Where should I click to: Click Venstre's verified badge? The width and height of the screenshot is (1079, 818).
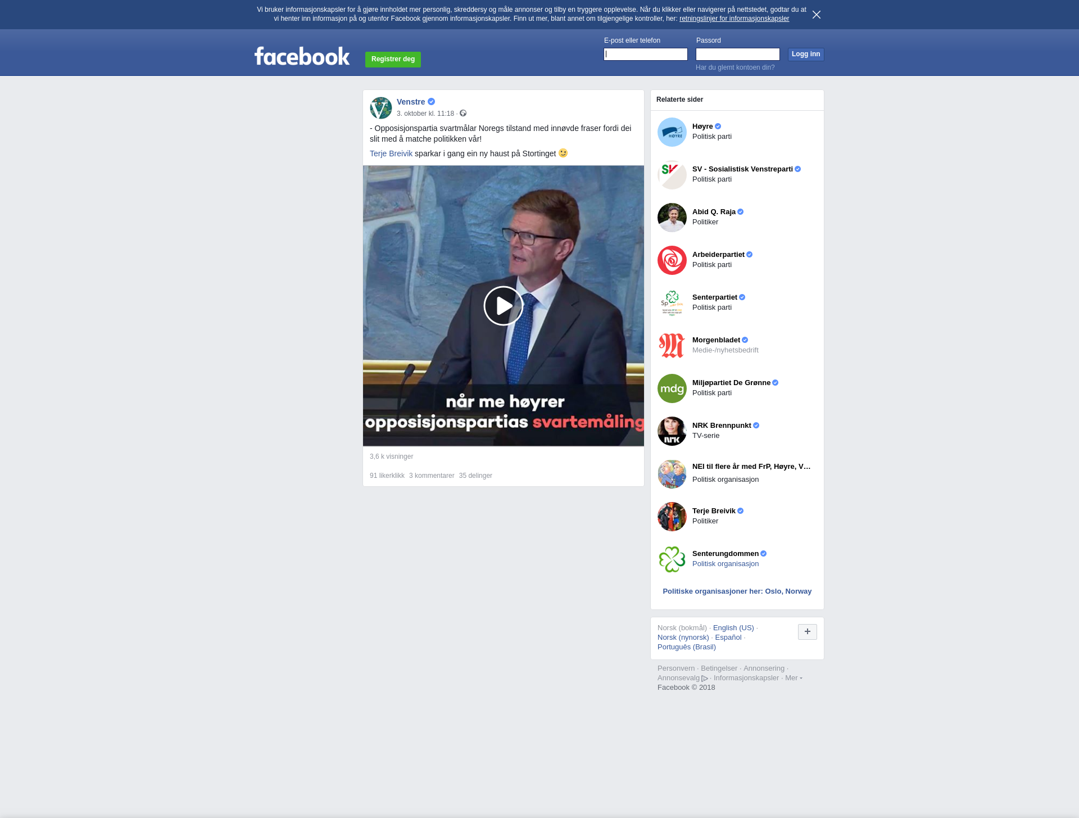click(x=432, y=102)
